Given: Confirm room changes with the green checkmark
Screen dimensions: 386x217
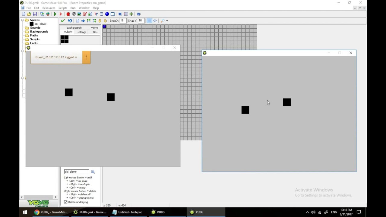Looking at the screenshot, I should (x=63, y=20).
